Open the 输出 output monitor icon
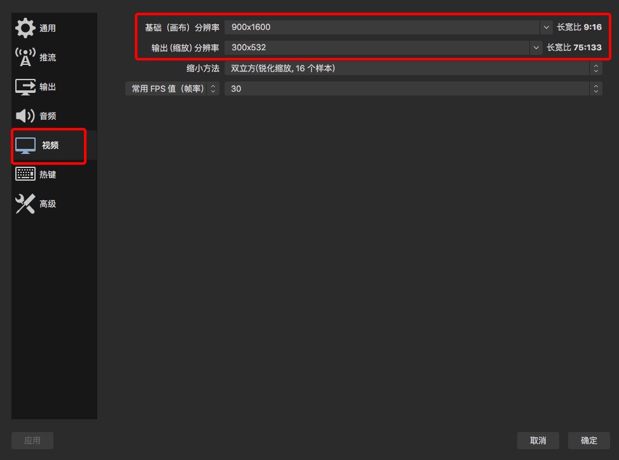619x460 pixels. 25,87
